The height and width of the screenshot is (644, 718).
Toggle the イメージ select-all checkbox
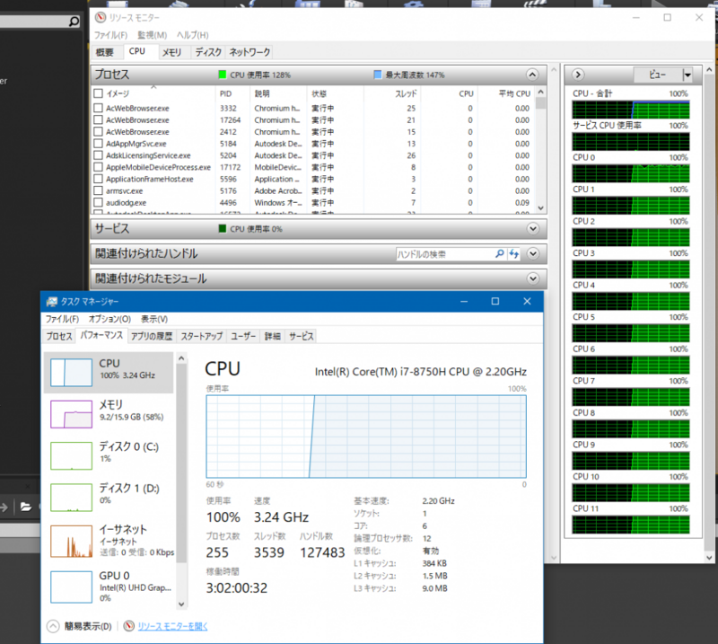tap(98, 93)
